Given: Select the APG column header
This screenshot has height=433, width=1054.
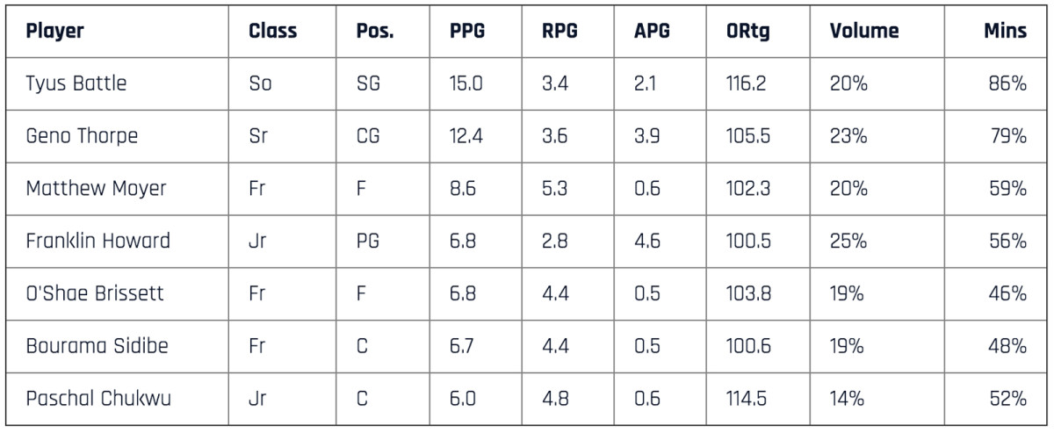Looking at the screenshot, I should [x=652, y=32].
